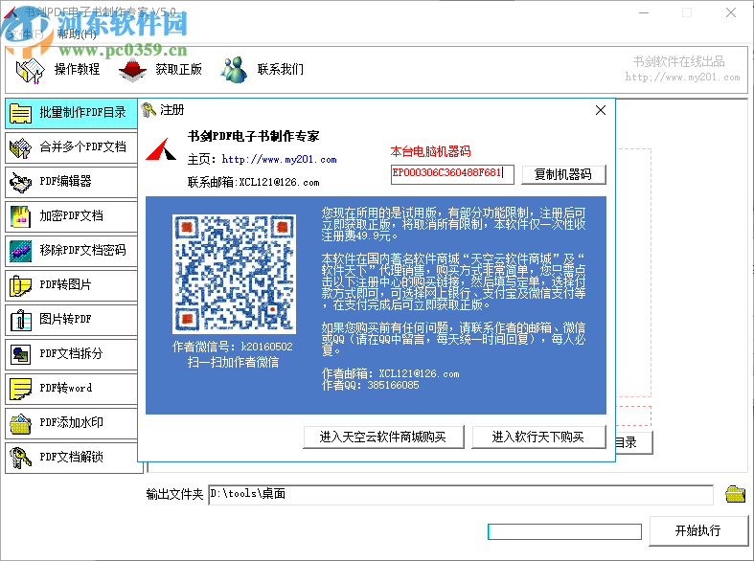Choose the 加密PDF文档 icon
The height and width of the screenshot is (561, 754).
click(21, 216)
